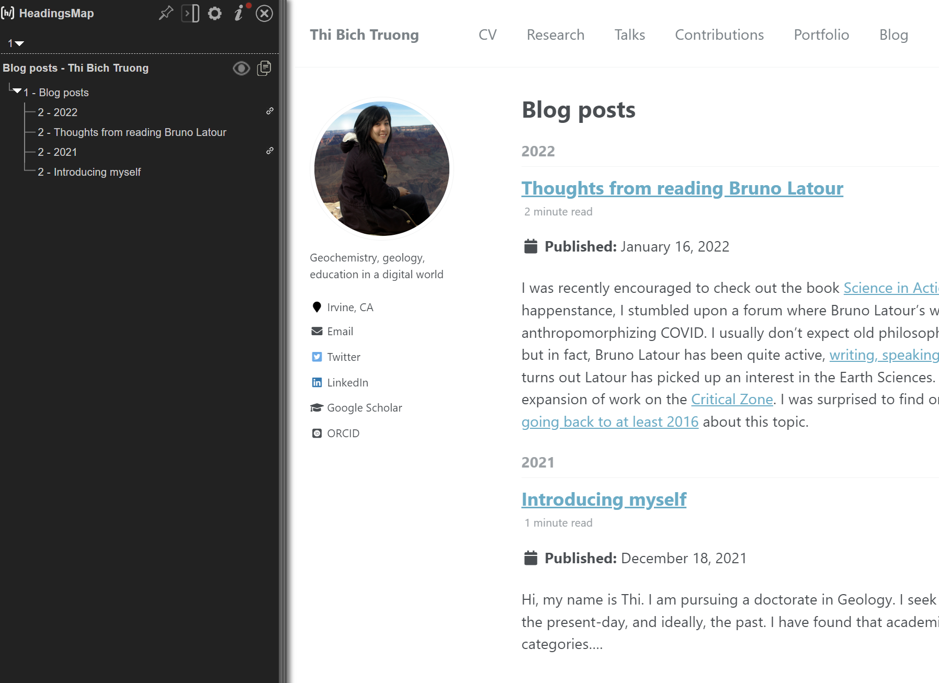Click the Twitter bird icon
The width and height of the screenshot is (939, 683).
[x=316, y=357]
